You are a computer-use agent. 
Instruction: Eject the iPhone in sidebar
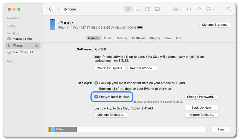click(x=36, y=45)
